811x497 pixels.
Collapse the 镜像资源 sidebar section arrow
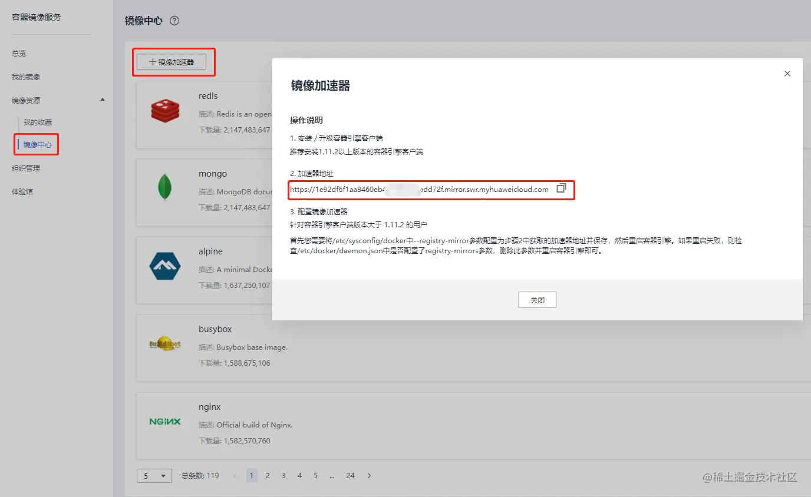(103, 100)
